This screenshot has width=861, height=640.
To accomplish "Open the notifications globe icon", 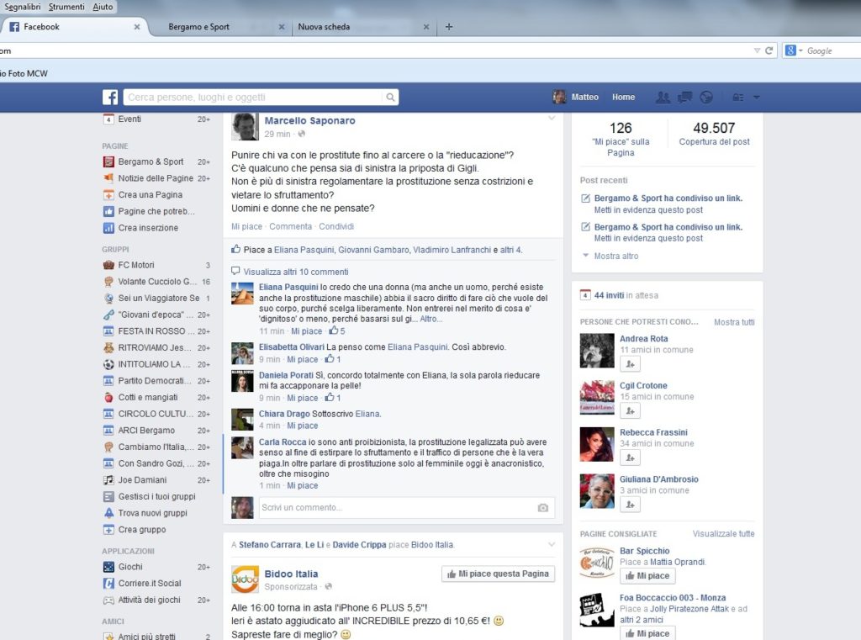I will pyautogui.click(x=706, y=98).
